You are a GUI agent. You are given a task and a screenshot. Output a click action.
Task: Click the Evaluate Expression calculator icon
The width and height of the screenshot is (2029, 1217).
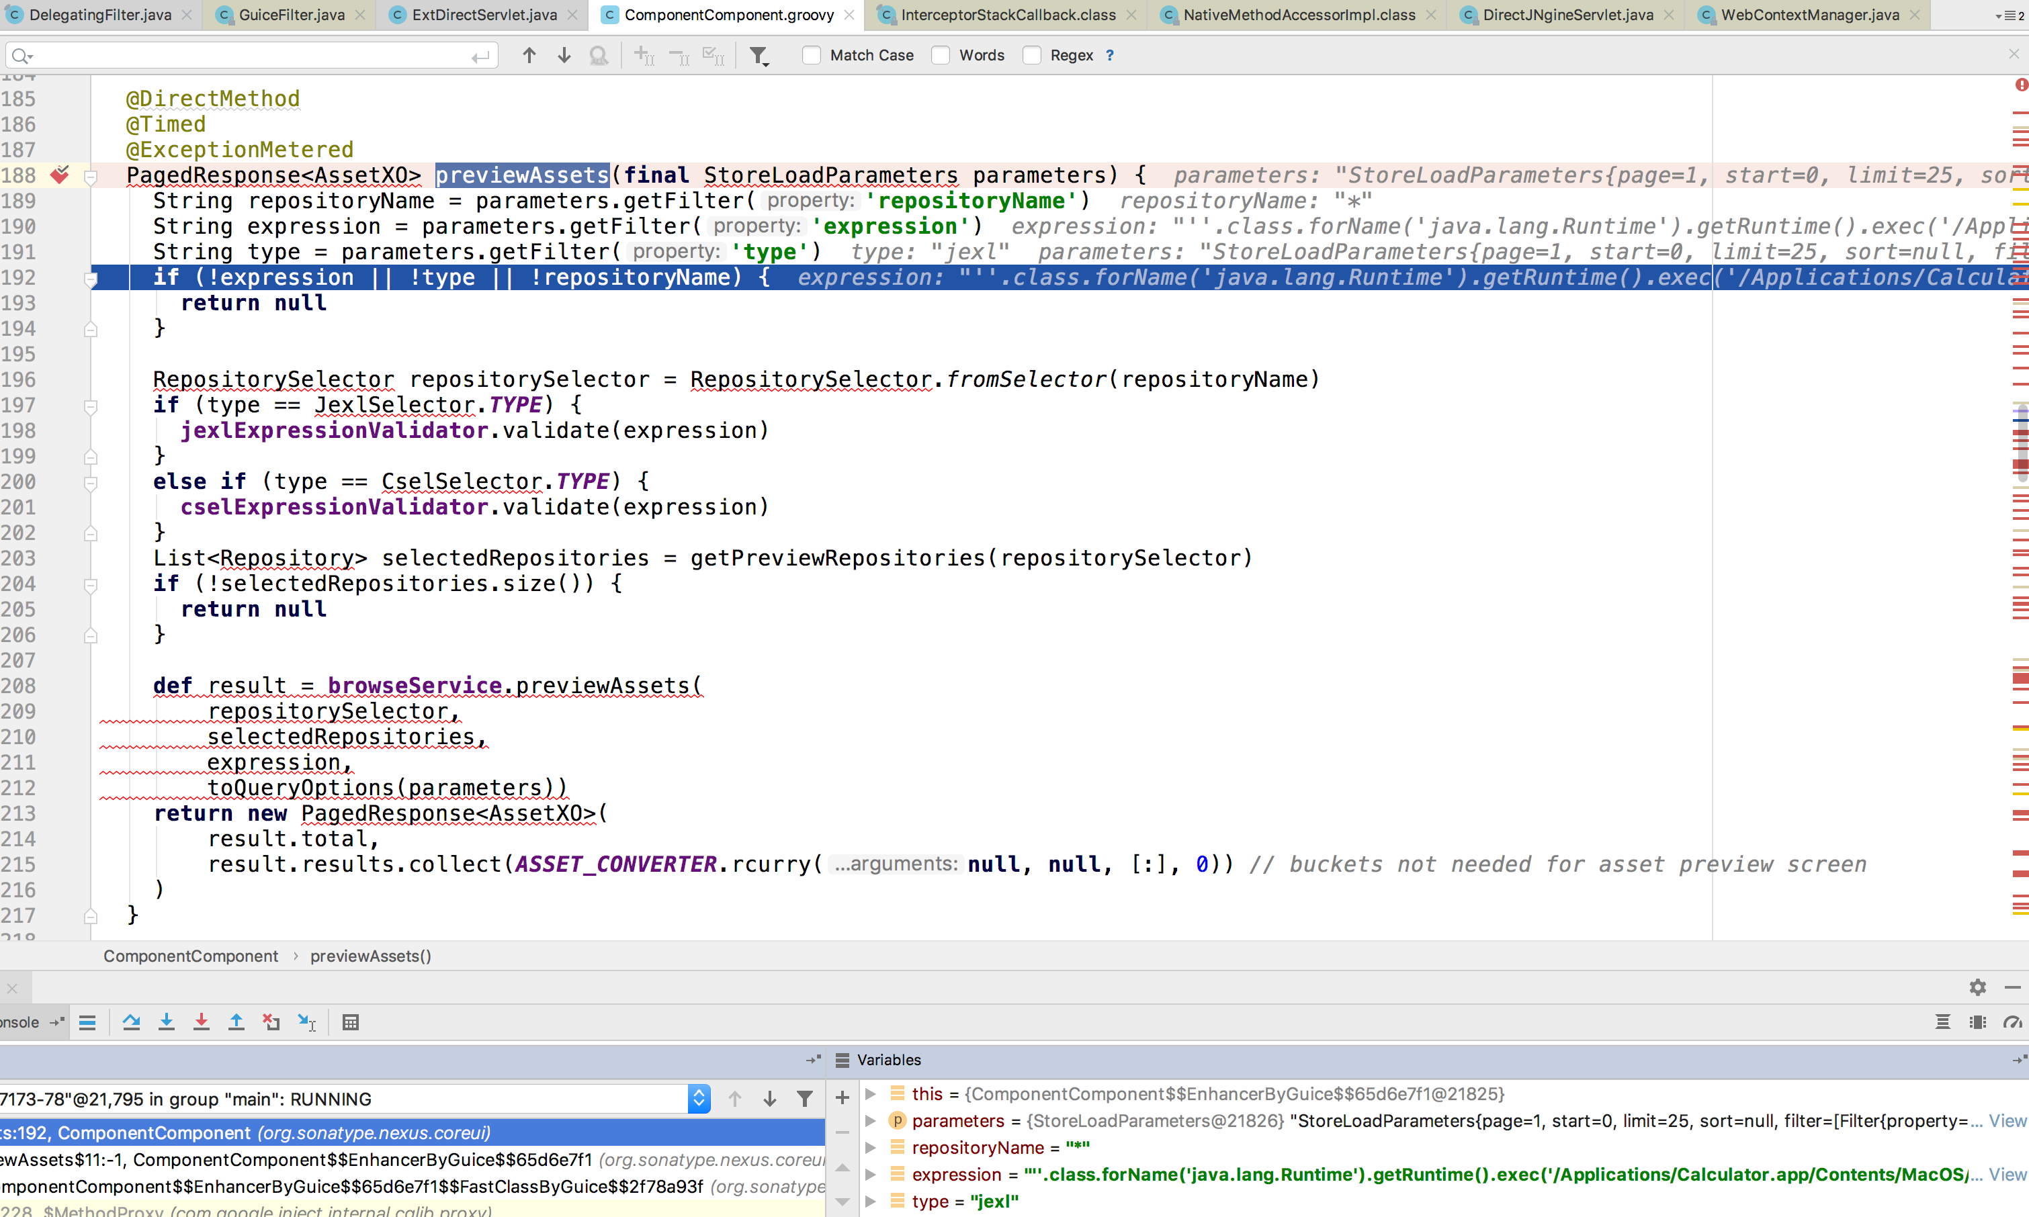pos(351,1022)
